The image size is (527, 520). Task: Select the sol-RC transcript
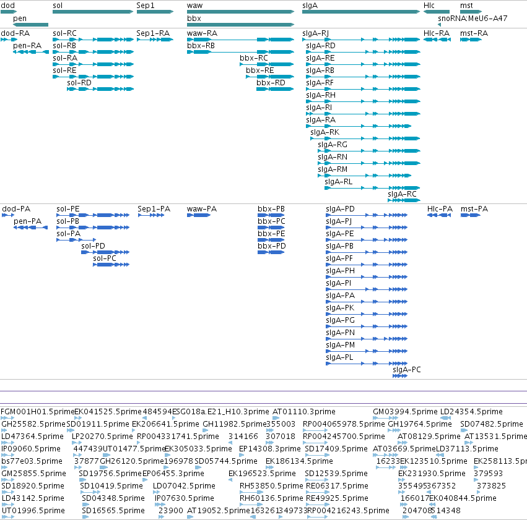pos(93,40)
